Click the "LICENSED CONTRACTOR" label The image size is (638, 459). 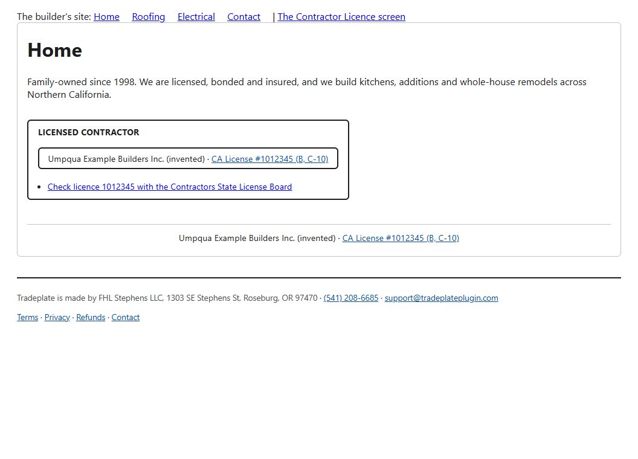coord(89,132)
